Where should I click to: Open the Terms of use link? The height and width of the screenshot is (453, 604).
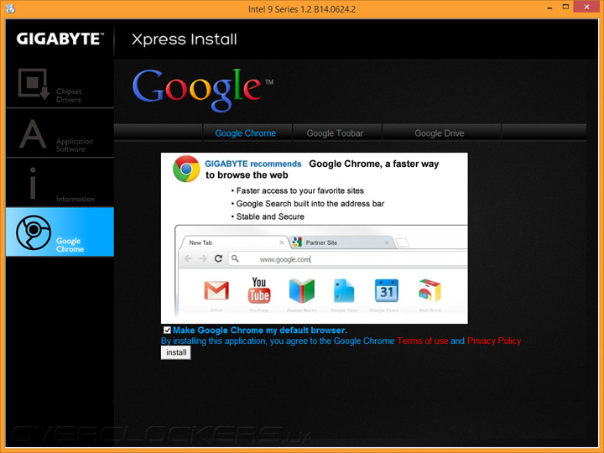coord(423,341)
